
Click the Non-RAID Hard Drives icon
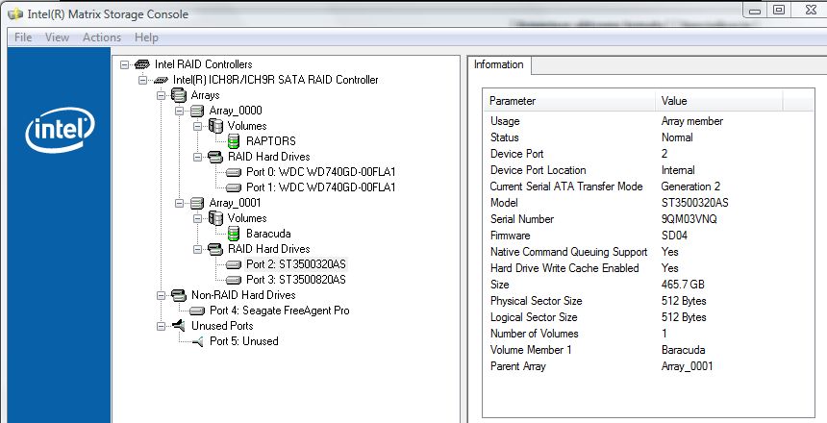[179, 295]
